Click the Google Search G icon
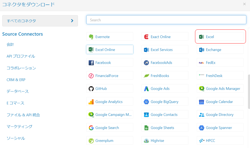250x148 pixels. tap(91, 128)
